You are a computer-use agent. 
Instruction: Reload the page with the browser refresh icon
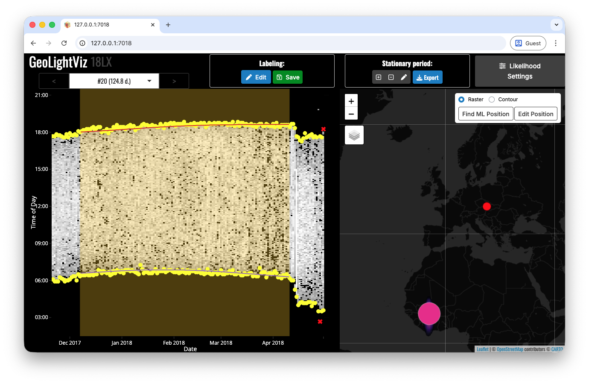(x=64, y=43)
